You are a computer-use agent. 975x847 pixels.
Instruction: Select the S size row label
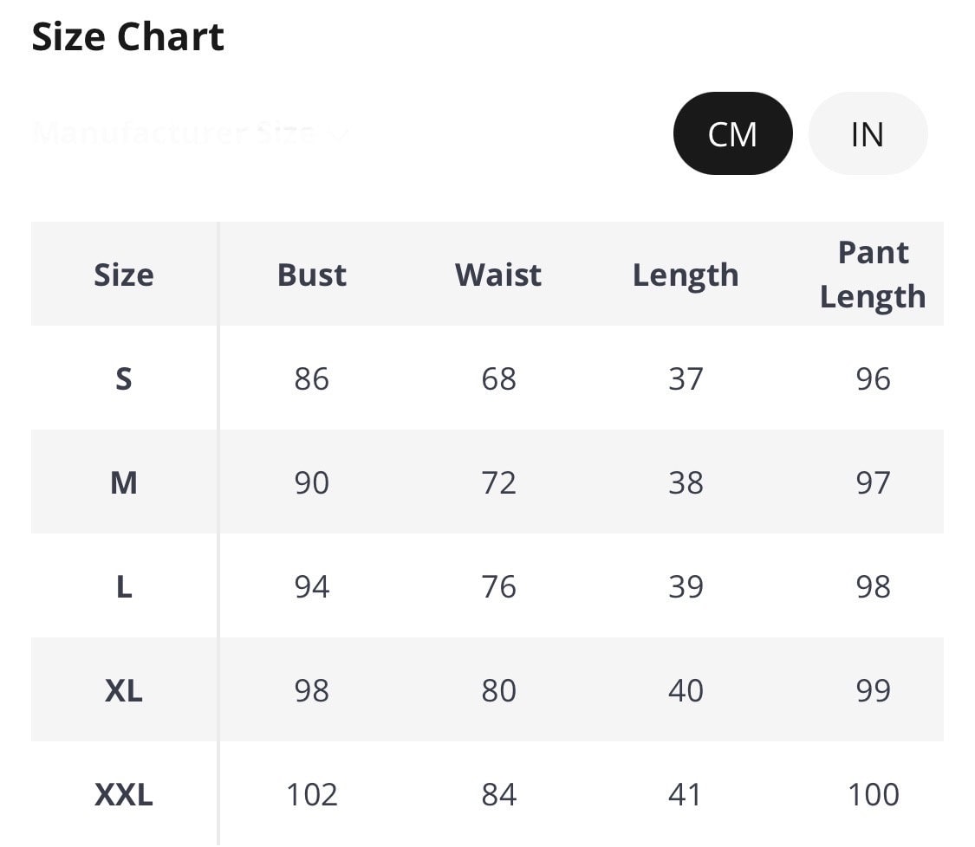click(x=124, y=378)
